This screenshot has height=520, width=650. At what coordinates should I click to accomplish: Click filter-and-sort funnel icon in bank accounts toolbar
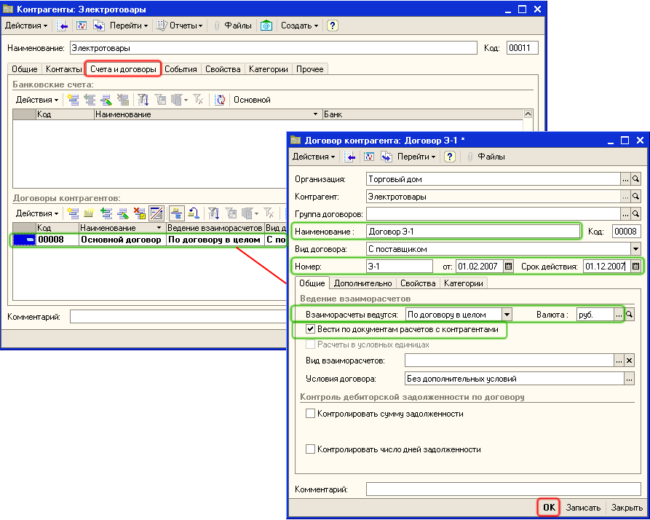143,100
